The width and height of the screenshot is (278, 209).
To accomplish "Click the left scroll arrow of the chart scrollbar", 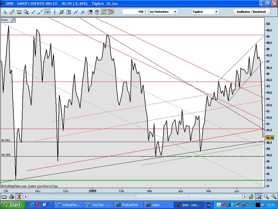I will 26,197.
